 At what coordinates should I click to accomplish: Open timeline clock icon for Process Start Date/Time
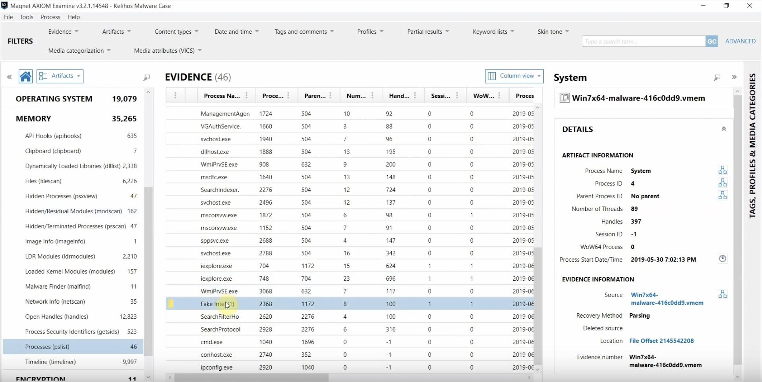(722, 259)
